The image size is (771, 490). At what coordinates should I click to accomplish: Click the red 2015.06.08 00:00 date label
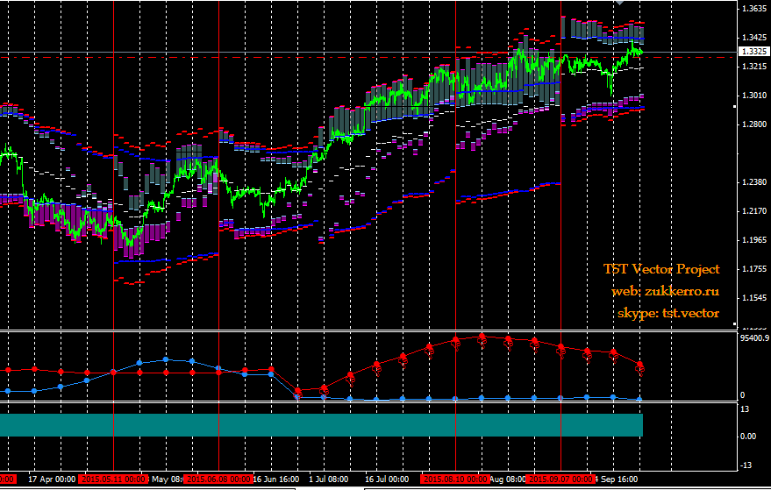pos(218,479)
